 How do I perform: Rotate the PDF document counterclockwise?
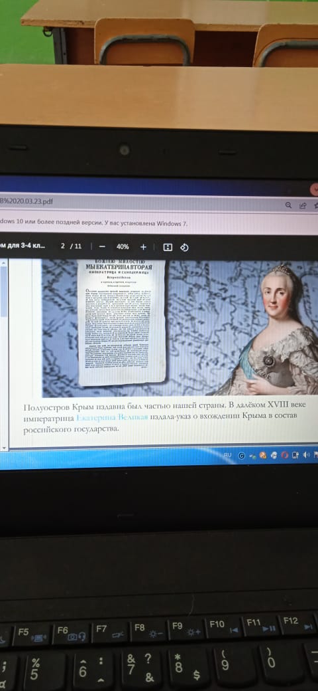click(184, 247)
